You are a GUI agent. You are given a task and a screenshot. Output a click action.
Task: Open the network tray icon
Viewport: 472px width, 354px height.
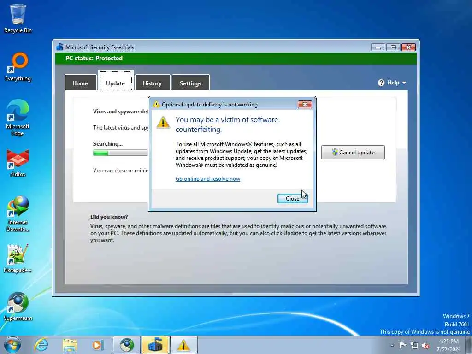(x=414, y=345)
